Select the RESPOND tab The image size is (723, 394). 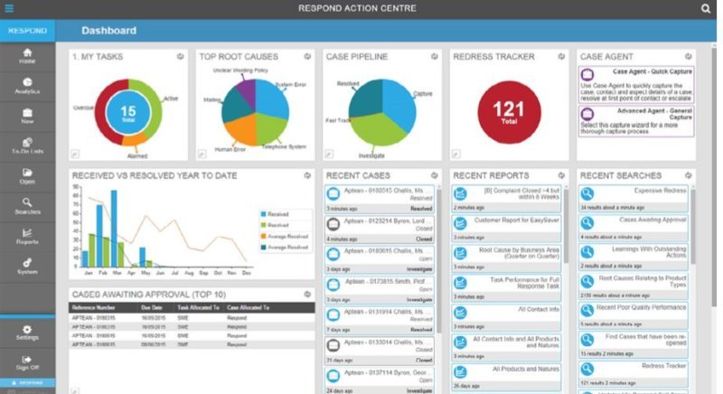pos(27,31)
